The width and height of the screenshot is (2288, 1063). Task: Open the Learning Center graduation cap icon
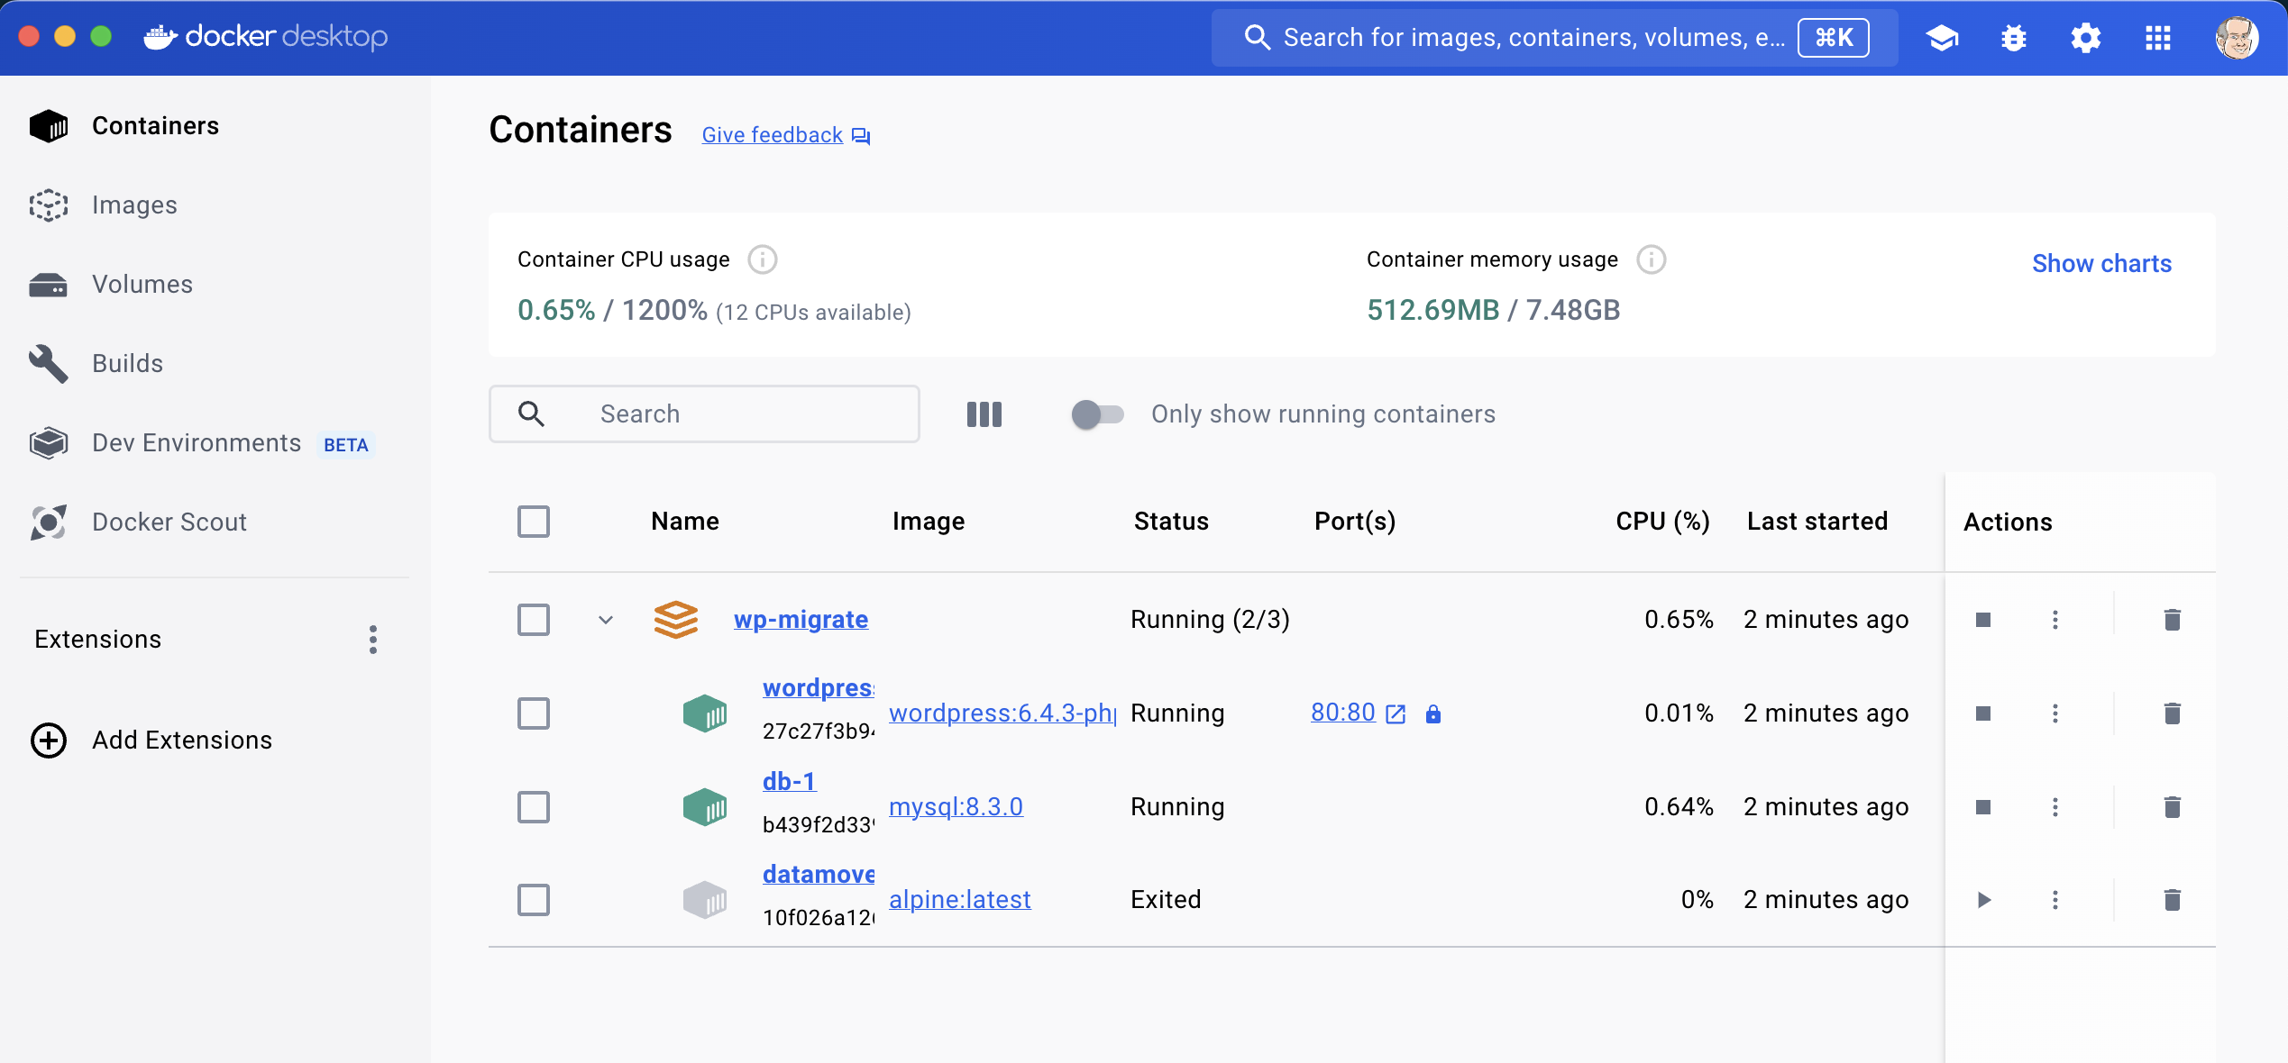[1941, 38]
